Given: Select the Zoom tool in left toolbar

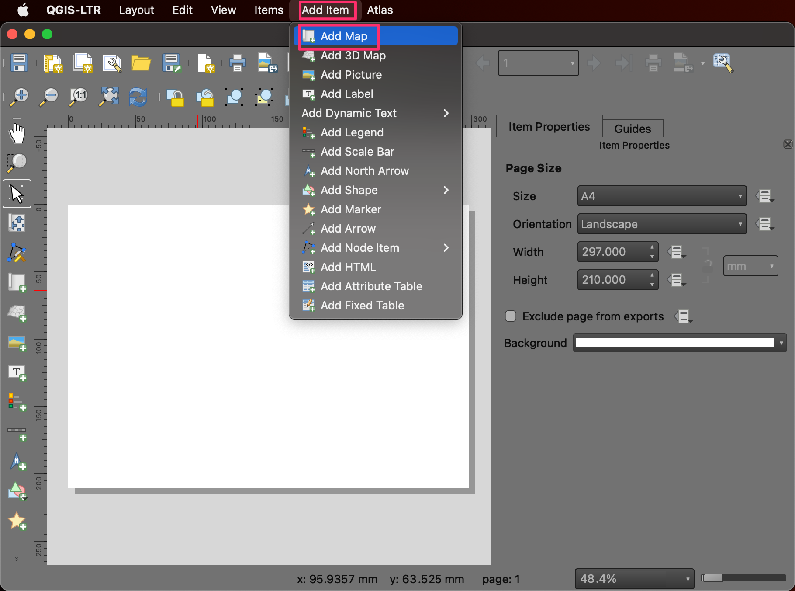Looking at the screenshot, I should click(17, 163).
